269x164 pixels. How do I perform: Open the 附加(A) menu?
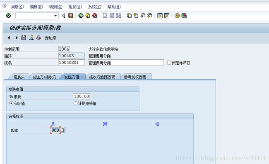pyautogui.click(x=75, y=7)
